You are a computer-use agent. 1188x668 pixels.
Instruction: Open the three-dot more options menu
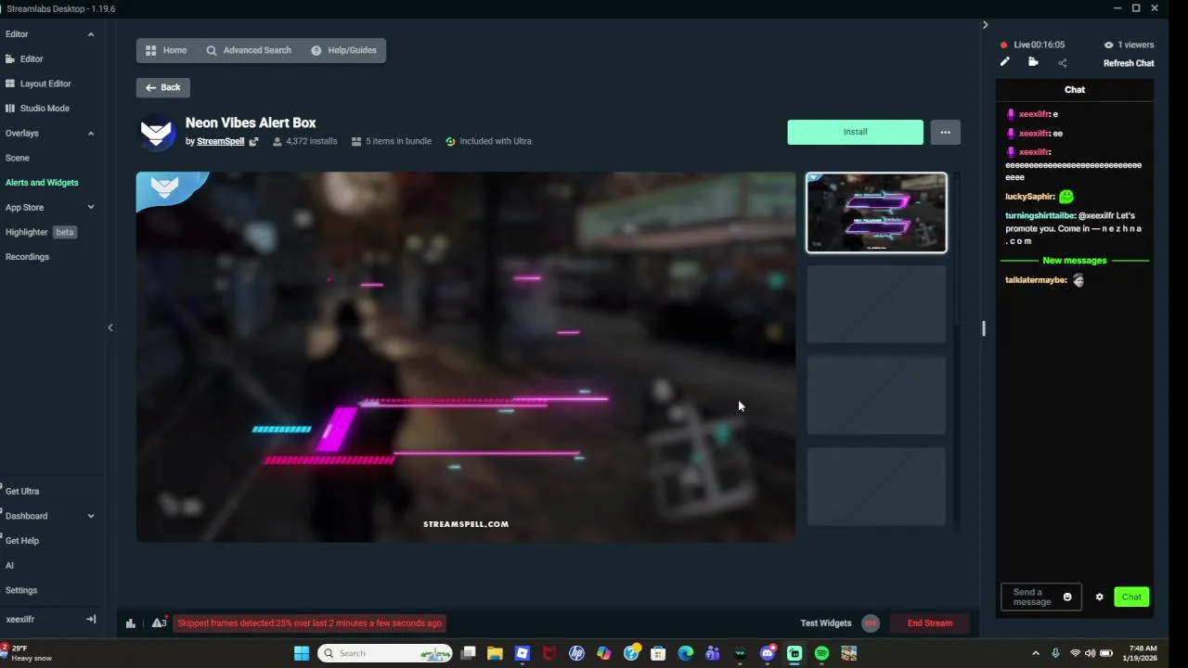pyautogui.click(x=945, y=132)
